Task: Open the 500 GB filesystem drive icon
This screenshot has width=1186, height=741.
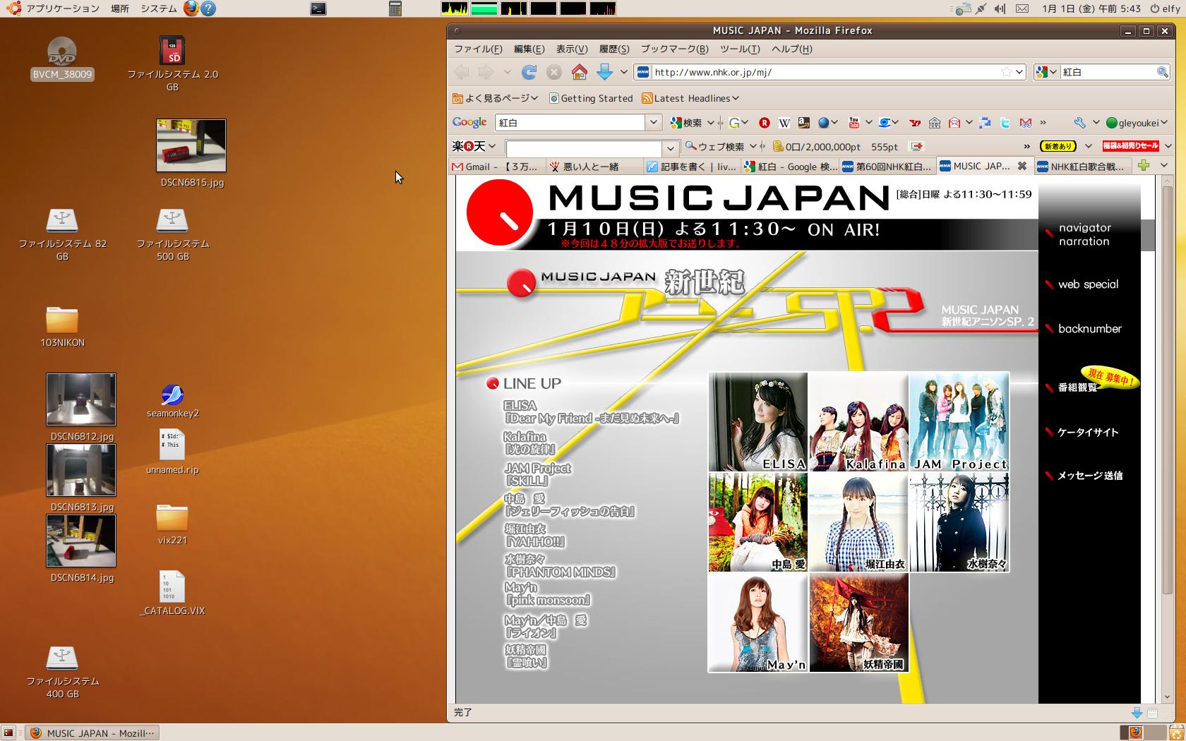Action: [172, 235]
